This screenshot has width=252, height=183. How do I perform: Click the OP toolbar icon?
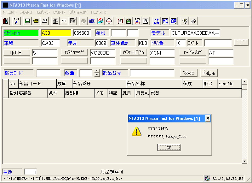tap(174, 21)
